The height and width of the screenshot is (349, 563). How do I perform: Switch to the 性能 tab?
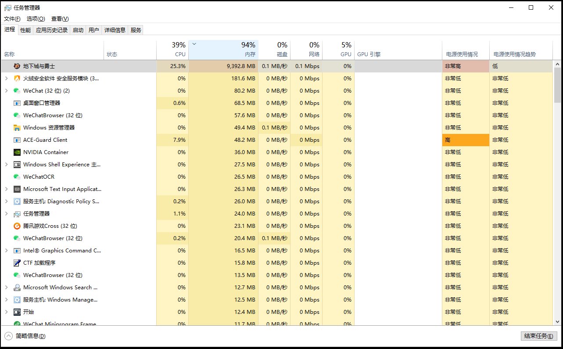coord(25,30)
